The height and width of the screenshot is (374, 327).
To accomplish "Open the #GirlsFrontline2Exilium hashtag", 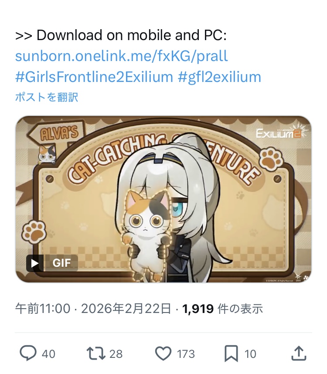I will pyautogui.click(x=94, y=77).
